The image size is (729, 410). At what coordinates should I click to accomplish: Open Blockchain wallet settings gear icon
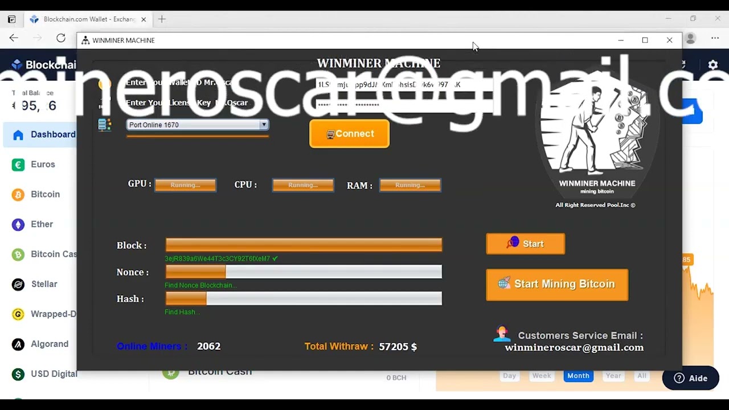(712, 65)
